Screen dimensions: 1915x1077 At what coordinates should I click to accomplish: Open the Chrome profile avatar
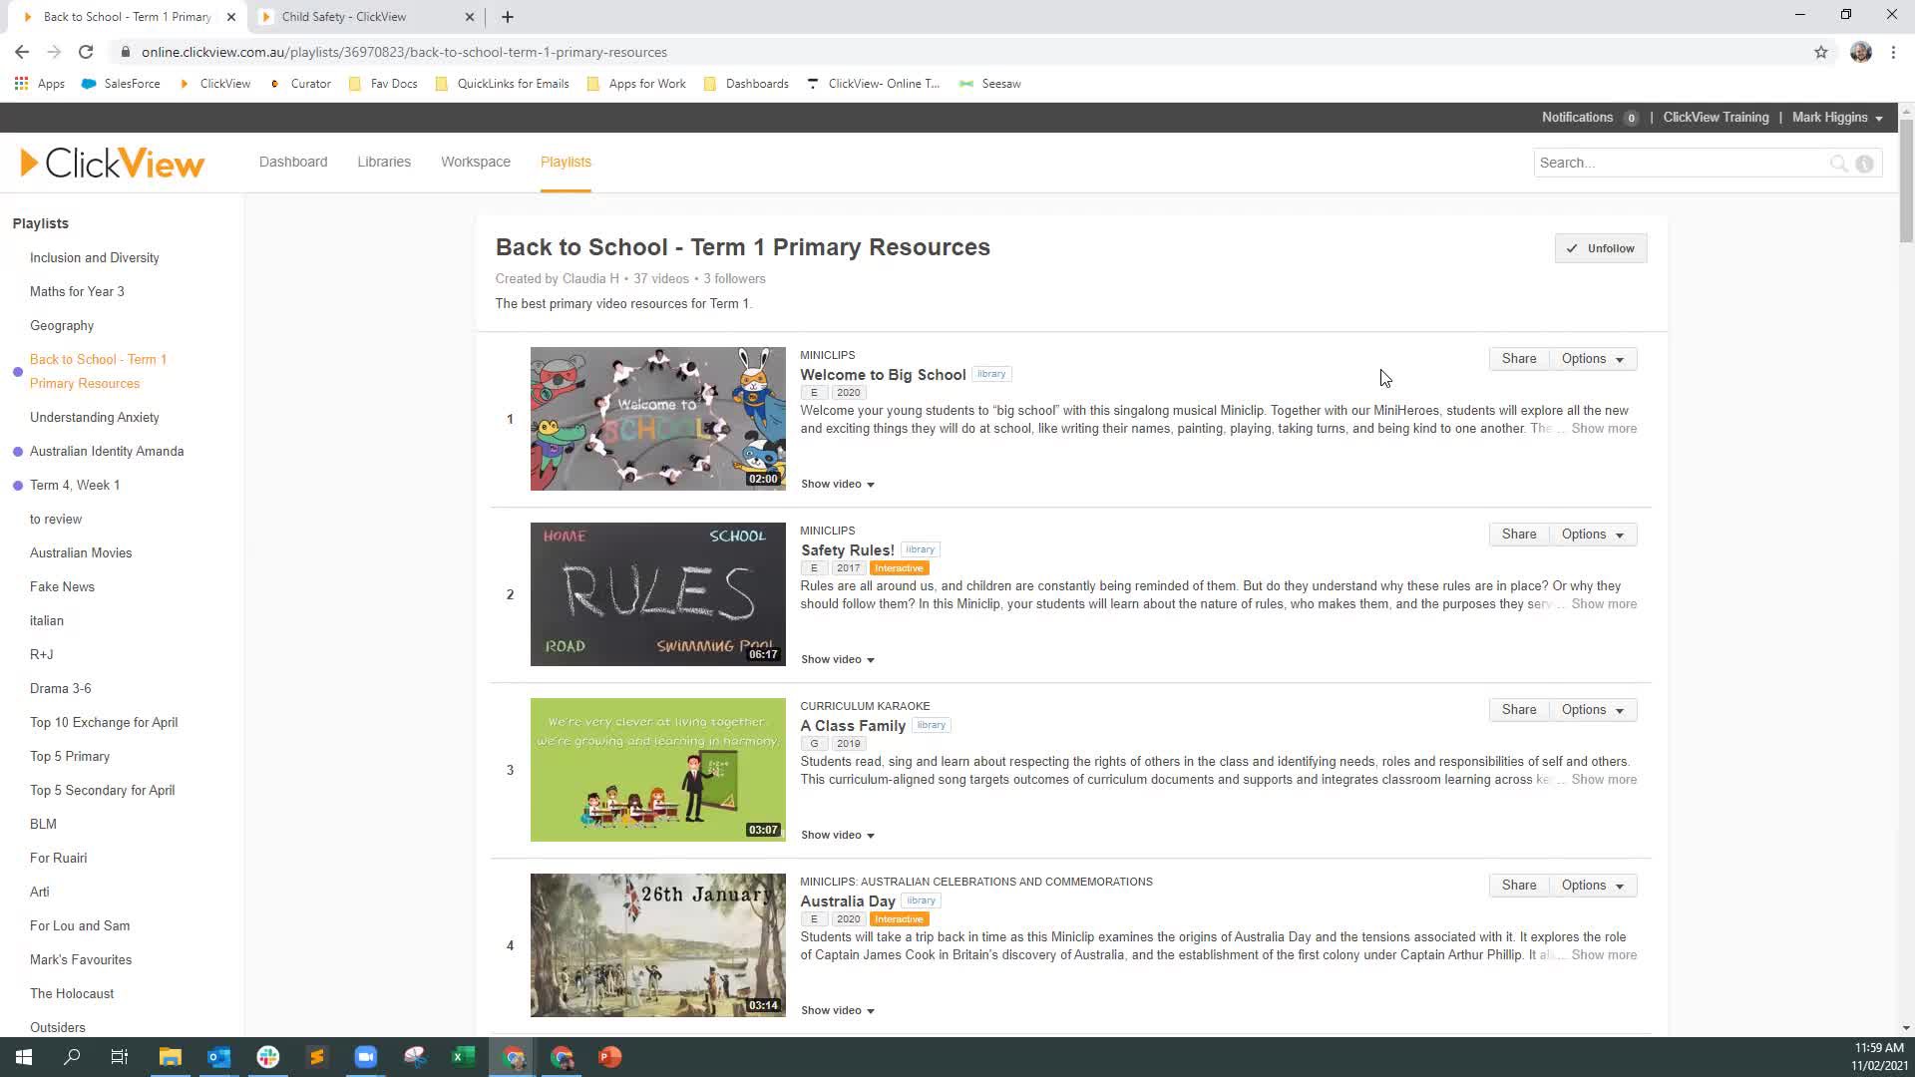pos(1860,52)
